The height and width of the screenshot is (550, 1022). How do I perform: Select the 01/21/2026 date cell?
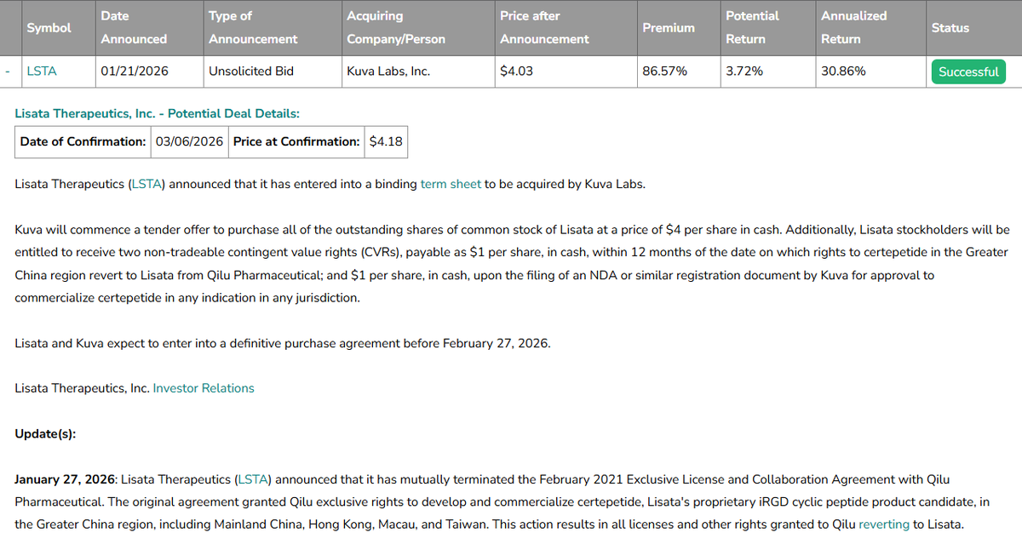tap(148, 72)
